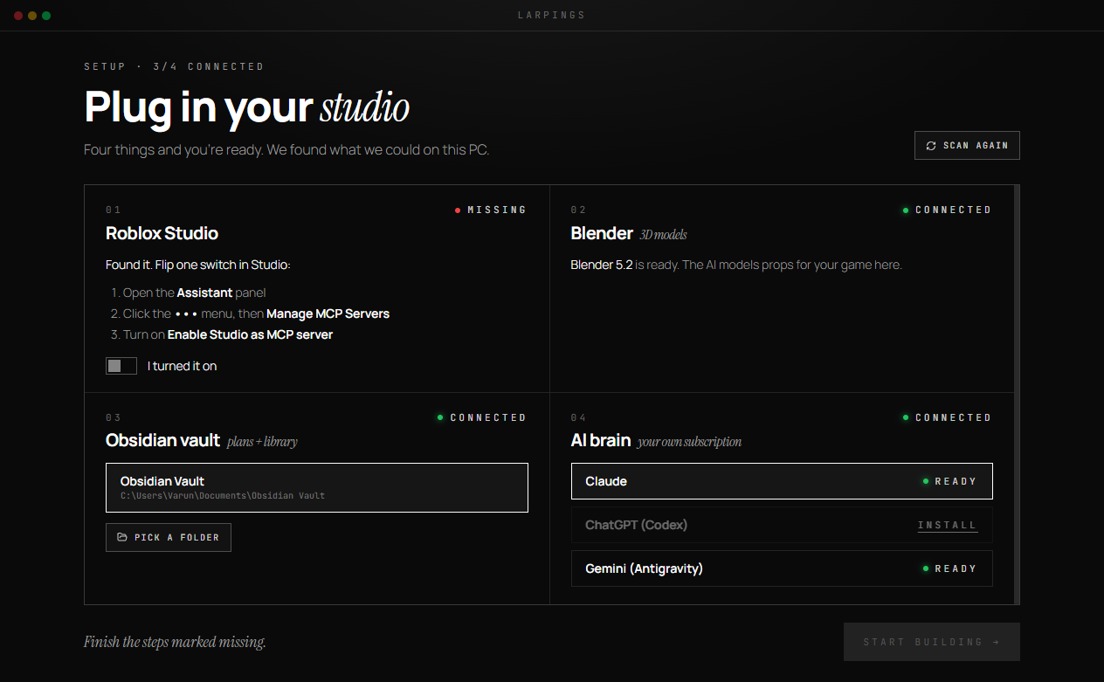Click the 'Manage MCP Servers' text
Screen dimensions: 1104x682
tap(328, 313)
